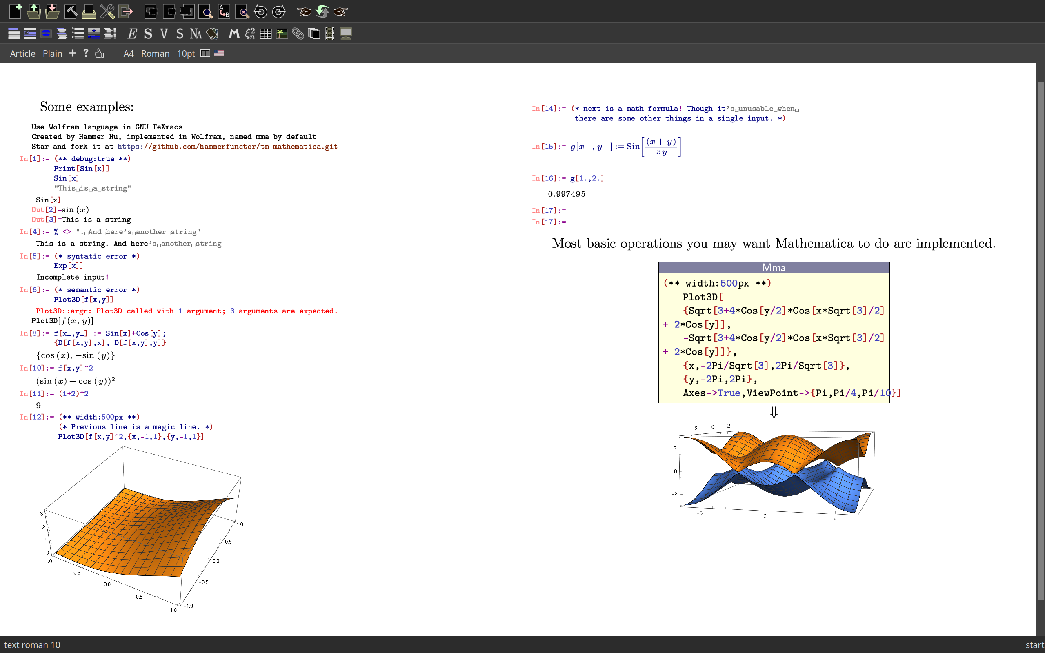Insert a table with grid icon
The image size is (1045, 653).
tap(266, 34)
